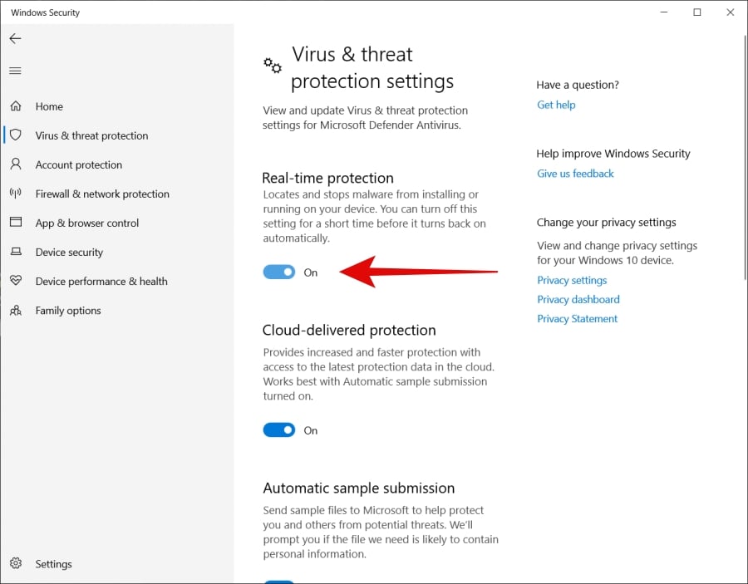
Task: Open Firewall & network protection antenna icon
Action: click(16, 193)
